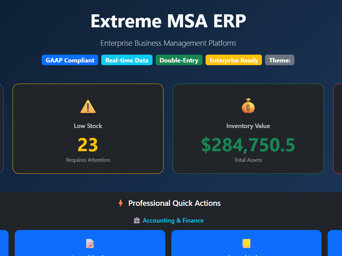Open the Accounting & Finance section link

173,221
